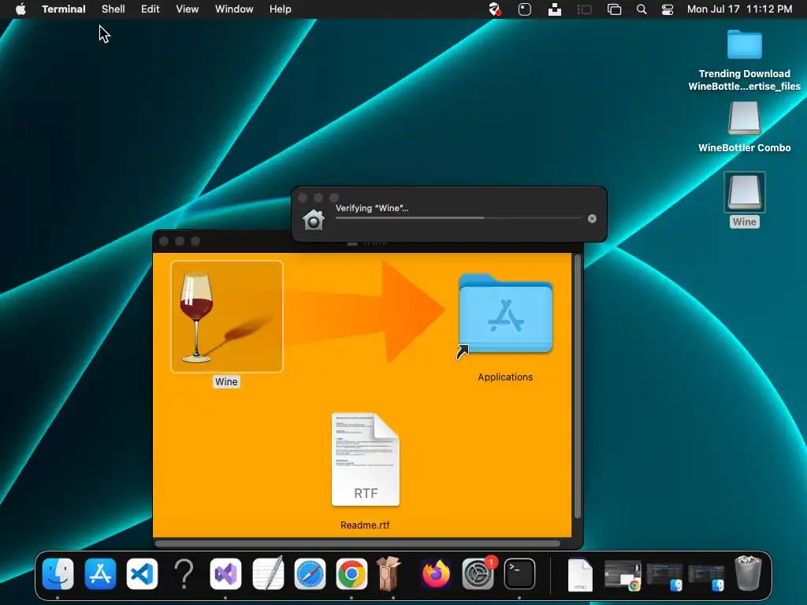
Task: Click the Wine label on desktop volume
Action: click(745, 221)
